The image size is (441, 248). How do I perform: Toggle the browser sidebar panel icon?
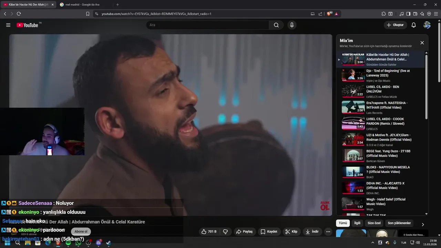[408, 14]
